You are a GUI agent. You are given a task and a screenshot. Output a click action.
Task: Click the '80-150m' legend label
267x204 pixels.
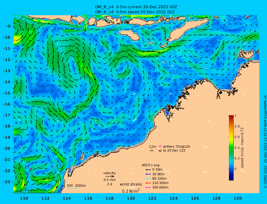159,178
